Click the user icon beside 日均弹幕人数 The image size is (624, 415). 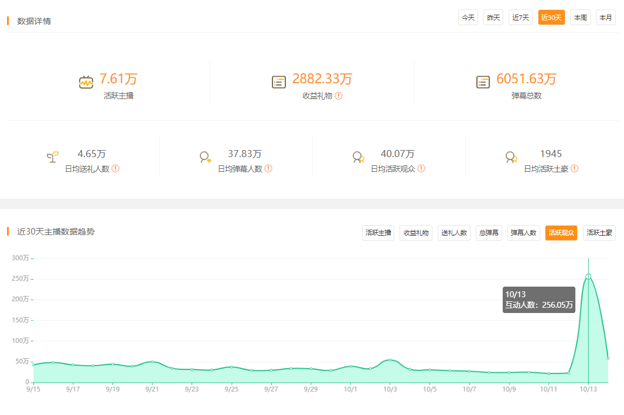click(205, 157)
